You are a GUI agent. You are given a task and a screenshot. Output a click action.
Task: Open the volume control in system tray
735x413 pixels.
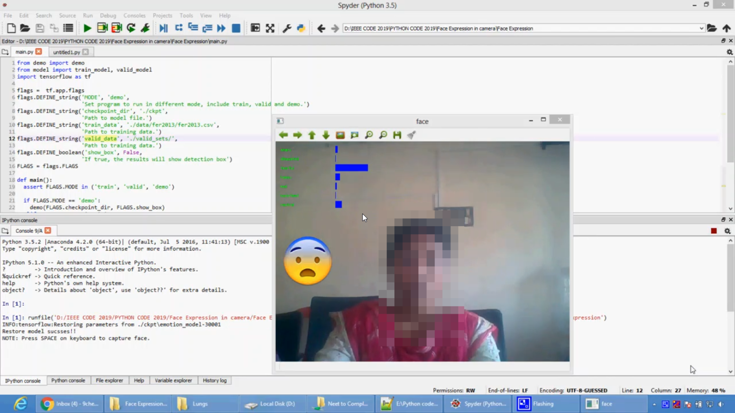coord(721,404)
